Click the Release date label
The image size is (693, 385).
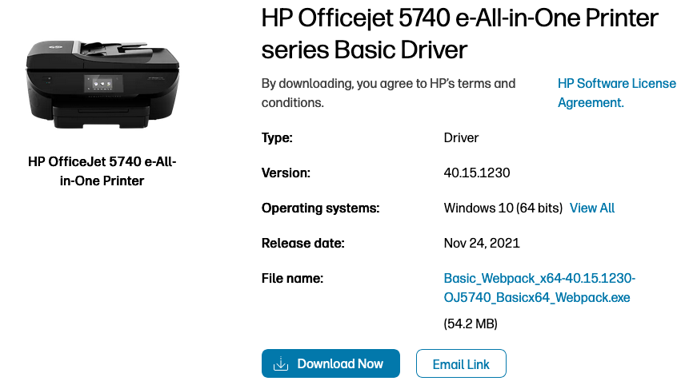[302, 243]
